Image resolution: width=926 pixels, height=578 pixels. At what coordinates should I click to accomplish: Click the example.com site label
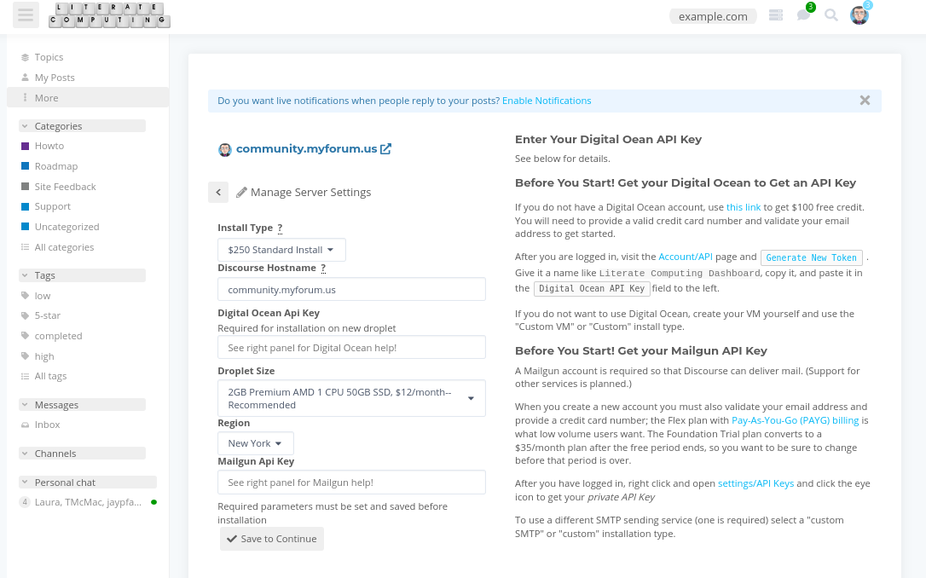coord(713,16)
